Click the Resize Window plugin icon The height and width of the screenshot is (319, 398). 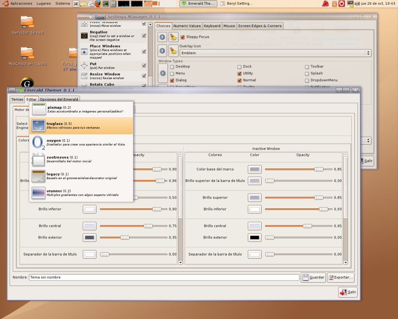coord(84,76)
